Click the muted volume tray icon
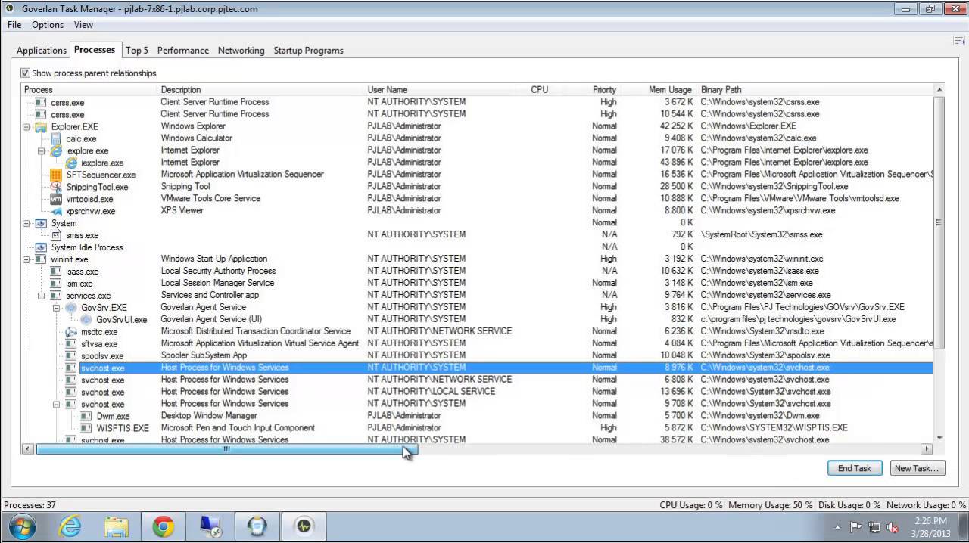 pyautogui.click(x=893, y=527)
